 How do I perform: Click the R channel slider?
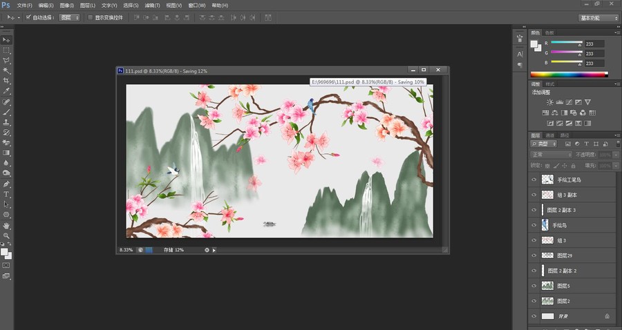(x=567, y=42)
